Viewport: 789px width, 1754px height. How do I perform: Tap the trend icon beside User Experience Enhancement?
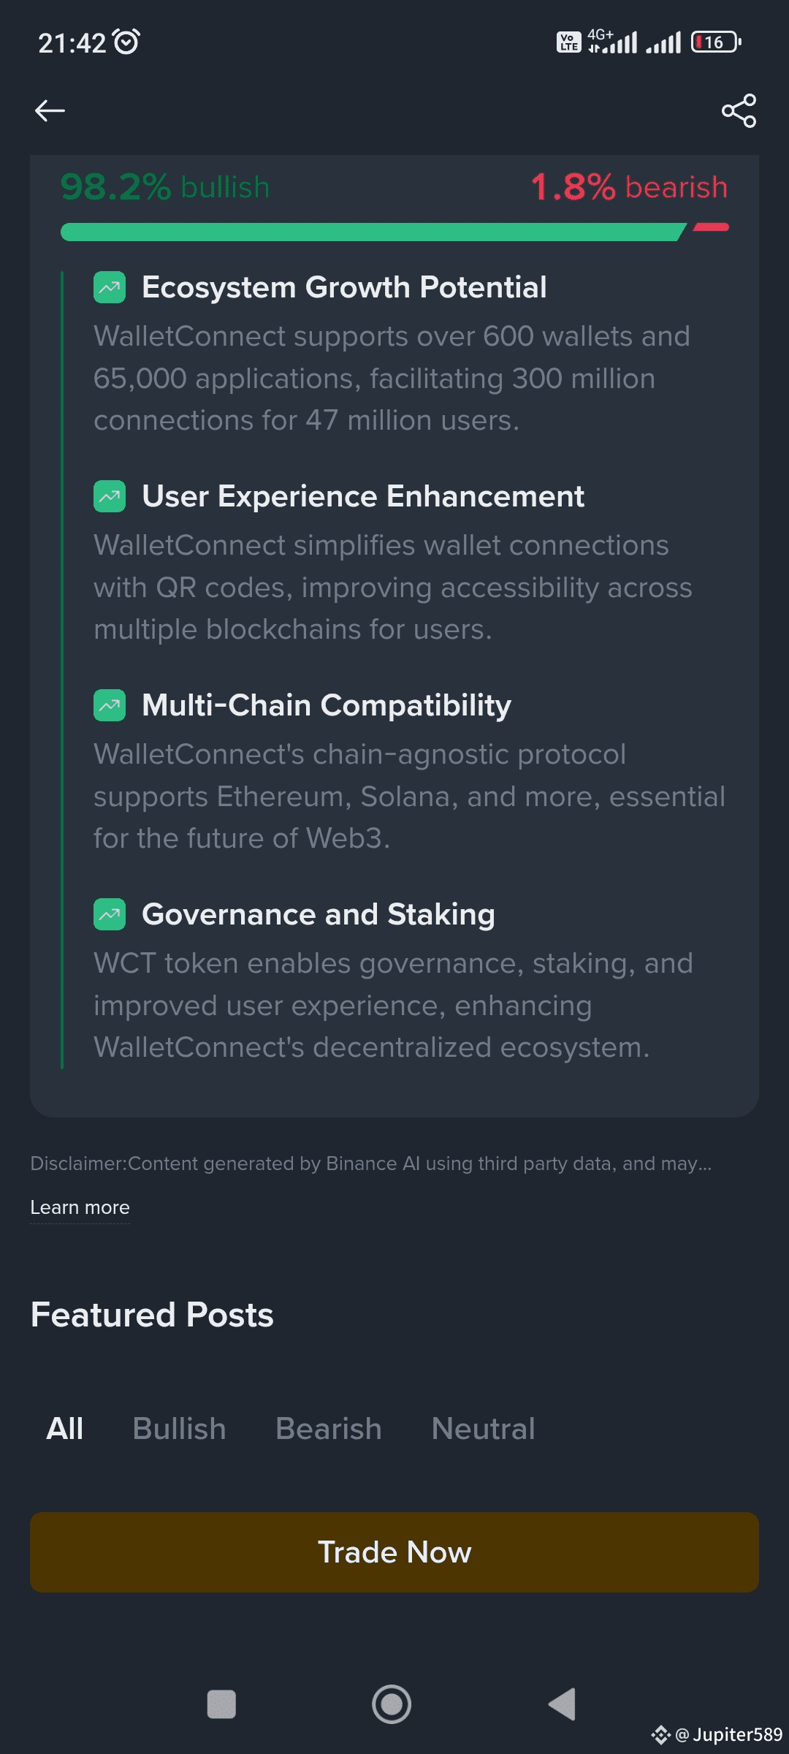pyautogui.click(x=110, y=496)
